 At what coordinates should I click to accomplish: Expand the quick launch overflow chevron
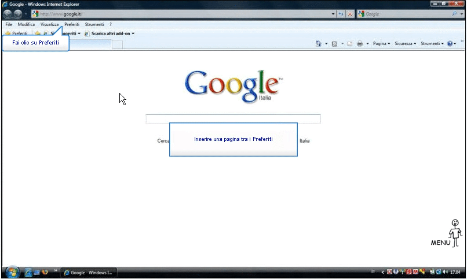[x=56, y=270]
